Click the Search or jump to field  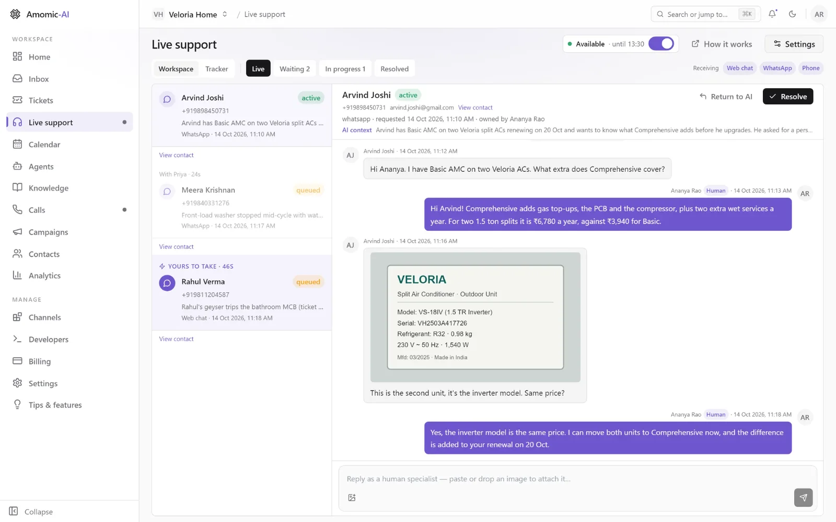(x=705, y=14)
